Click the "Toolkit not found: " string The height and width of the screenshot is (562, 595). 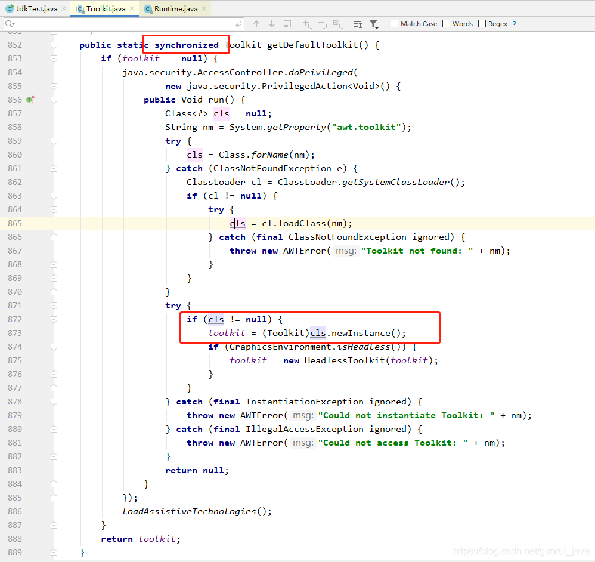[x=417, y=251]
